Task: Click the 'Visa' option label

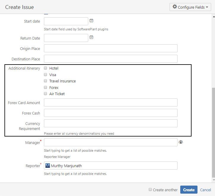Action: [x=53, y=75]
